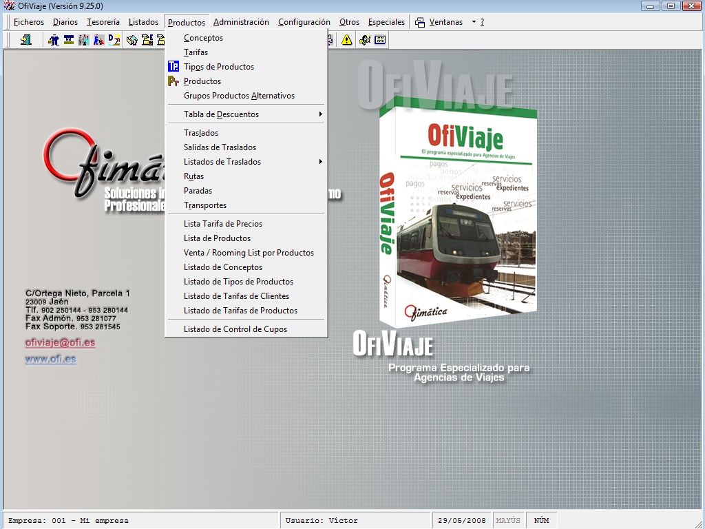Screen dimensions: 705x529
Task: Select the Pr icon beside Productos
Action: point(172,81)
